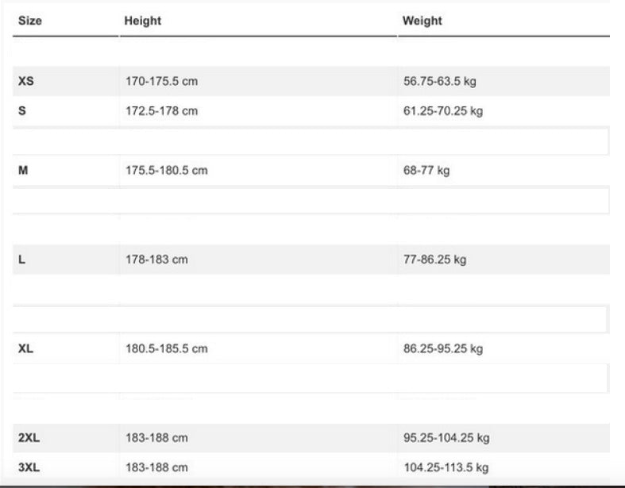Select the XS size label
Screen dimensions: 625x488
25,82
